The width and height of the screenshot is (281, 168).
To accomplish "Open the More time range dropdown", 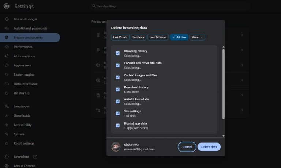I will coord(197,37).
